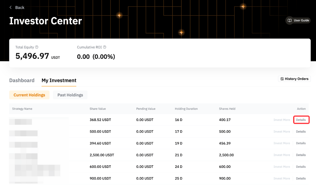Viewport: 316px width, 191px height.
Task: Click the History Orders icon
Action: [x=282, y=79]
